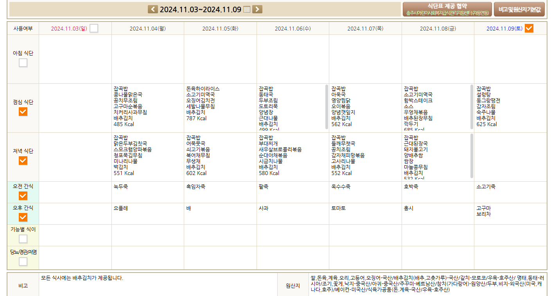Click the 식단표 제공 협약 button
The image size is (551, 296).
[x=447, y=9]
